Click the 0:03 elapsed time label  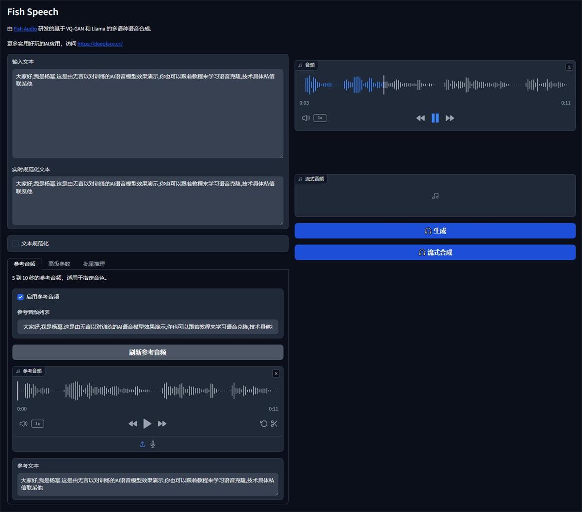click(x=304, y=103)
